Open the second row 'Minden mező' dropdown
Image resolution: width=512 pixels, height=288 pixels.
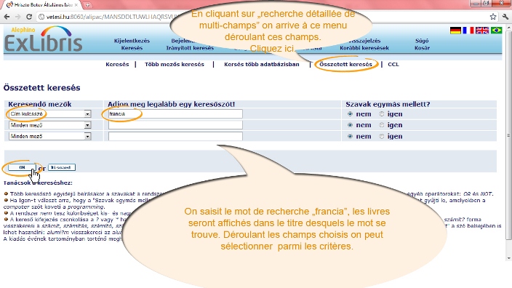[49, 125]
